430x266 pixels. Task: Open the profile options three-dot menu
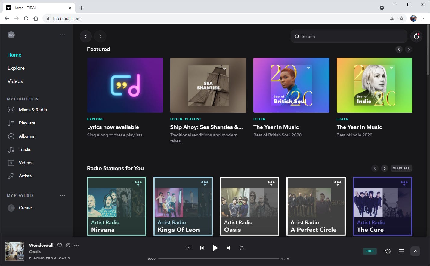coord(63,35)
